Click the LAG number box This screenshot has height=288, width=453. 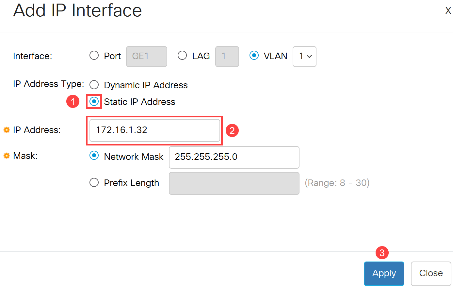tap(227, 57)
